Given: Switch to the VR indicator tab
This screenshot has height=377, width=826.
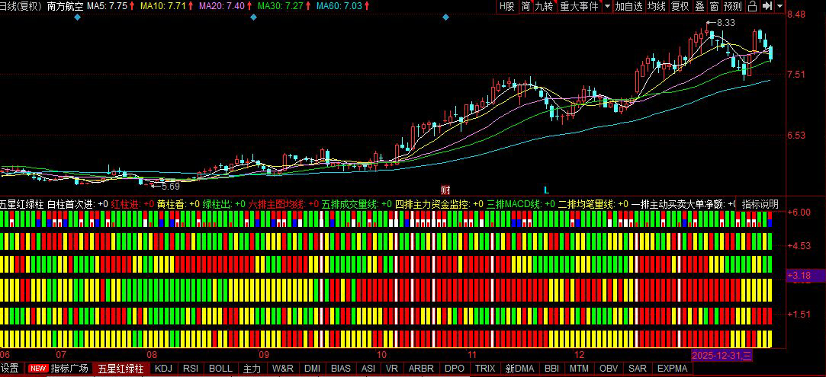Looking at the screenshot, I should tap(392, 368).
